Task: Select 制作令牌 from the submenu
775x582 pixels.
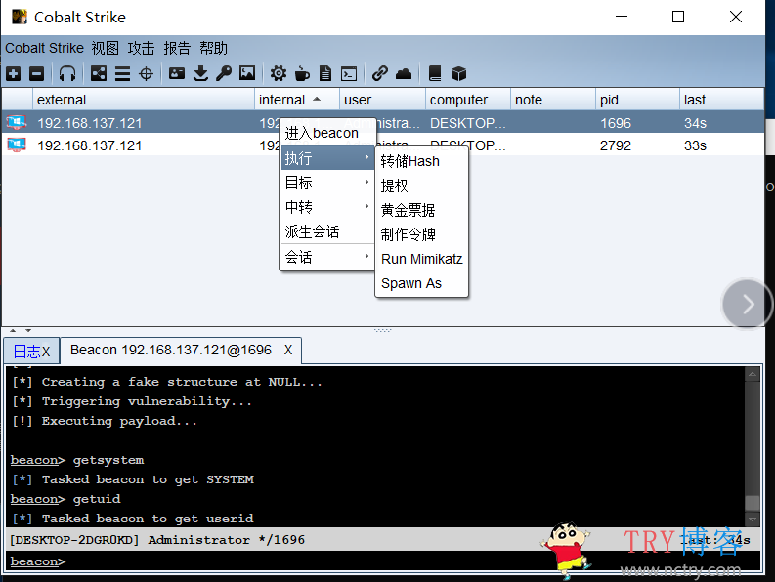Action: pos(421,233)
